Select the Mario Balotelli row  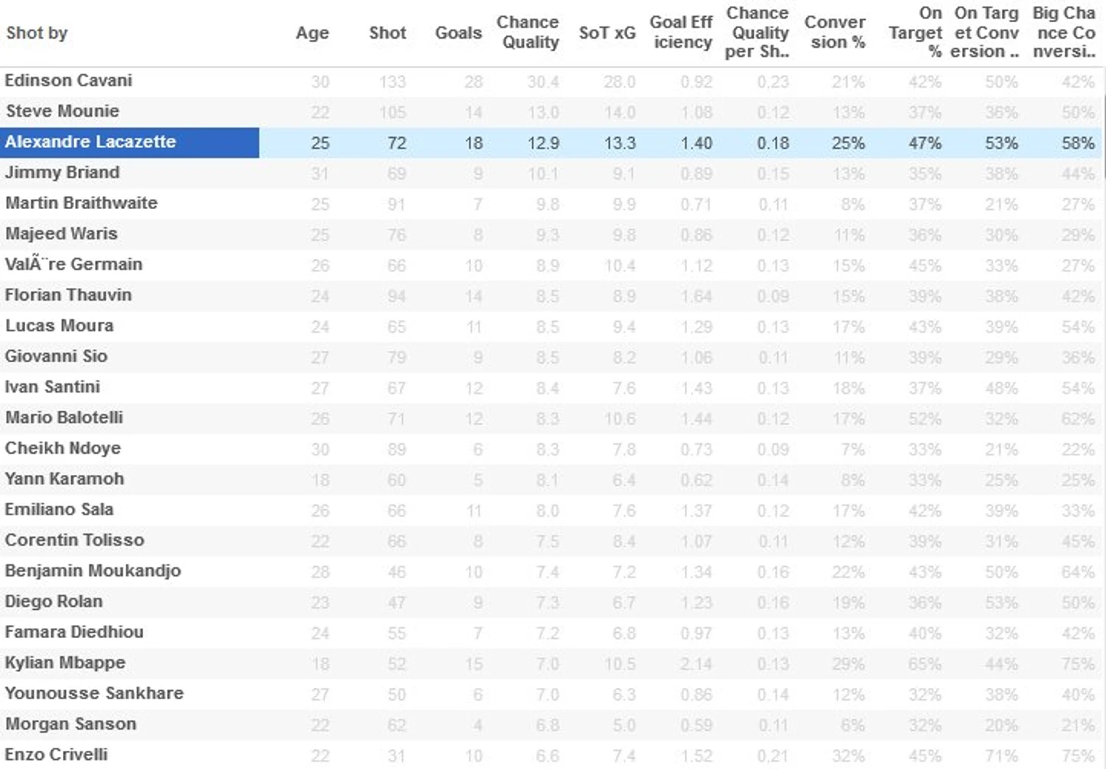64,417
